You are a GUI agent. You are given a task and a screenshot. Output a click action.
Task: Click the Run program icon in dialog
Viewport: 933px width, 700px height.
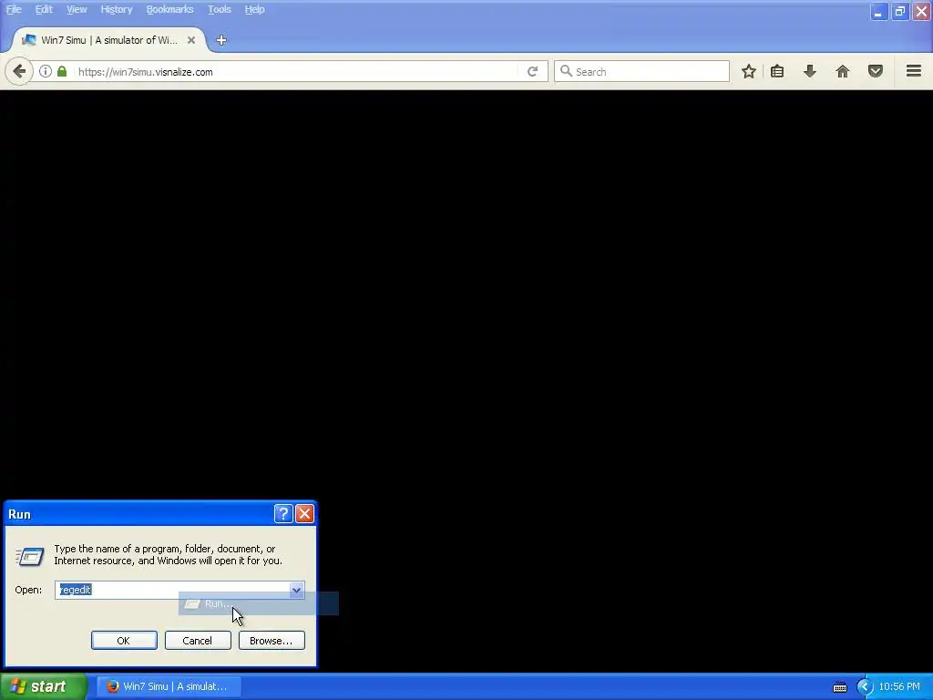[30, 557]
